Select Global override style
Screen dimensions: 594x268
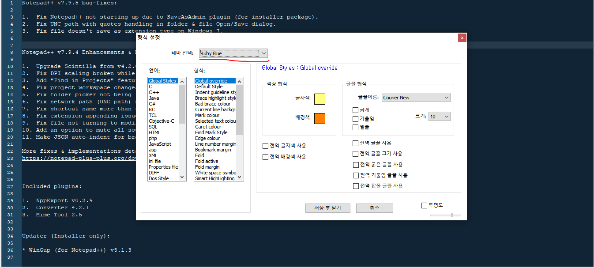click(215, 81)
